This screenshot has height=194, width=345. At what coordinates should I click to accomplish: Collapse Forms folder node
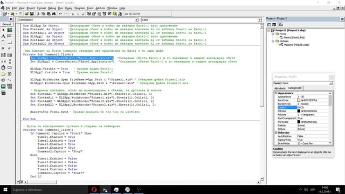pos(273,34)
